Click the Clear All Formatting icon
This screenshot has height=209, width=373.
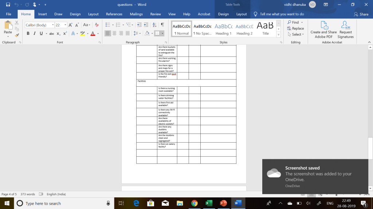pos(97,25)
